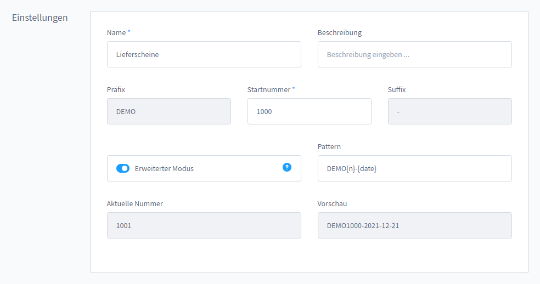The width and height of the screenshot is (540, 284).
Task: Click the Startnummer label
Action: coord(269,89)
